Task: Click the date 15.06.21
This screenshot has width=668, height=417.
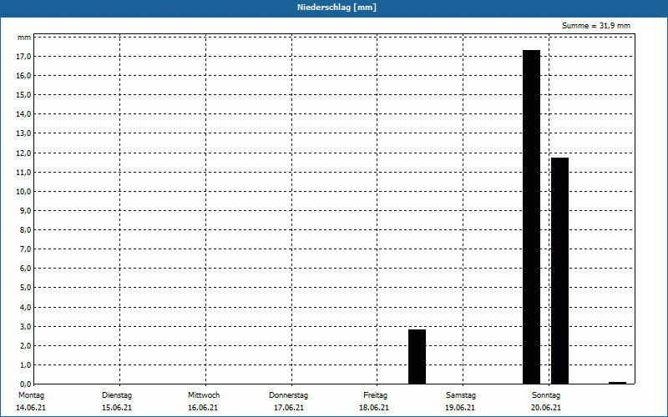Action: tap(117, 408)
